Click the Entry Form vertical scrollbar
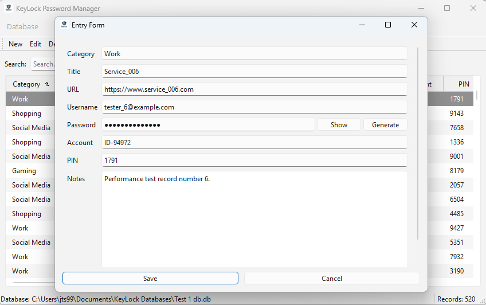This screenshot has width=486, height=305. coord(417,143)
